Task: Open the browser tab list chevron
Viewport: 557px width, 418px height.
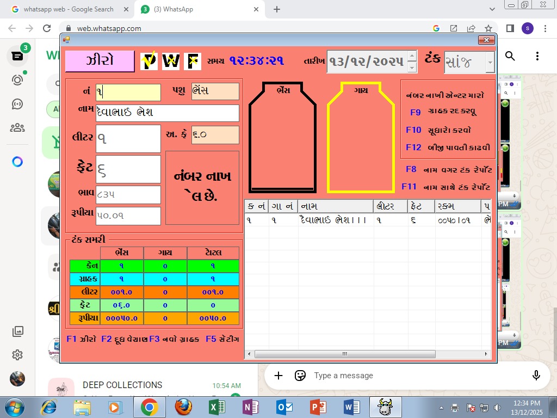Action: [492, 9]
